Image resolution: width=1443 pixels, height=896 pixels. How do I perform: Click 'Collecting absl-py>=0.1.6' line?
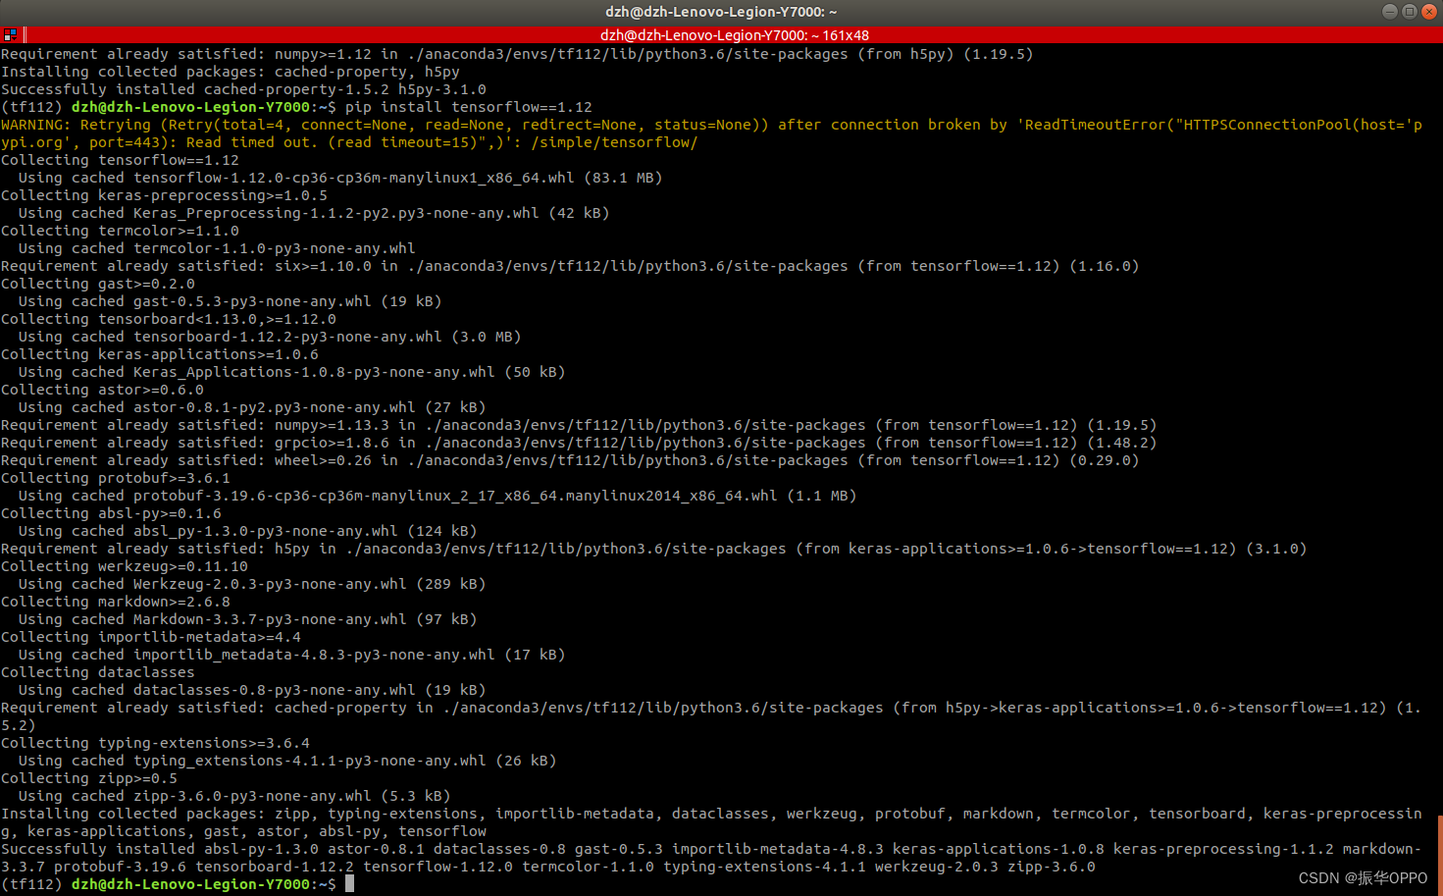tap(111, 513)
